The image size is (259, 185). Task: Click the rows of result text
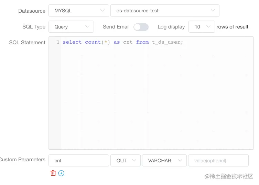[233, 27]
